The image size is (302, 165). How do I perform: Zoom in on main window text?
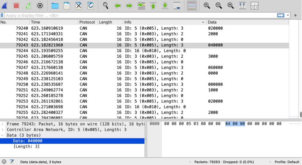pos(207,6)
